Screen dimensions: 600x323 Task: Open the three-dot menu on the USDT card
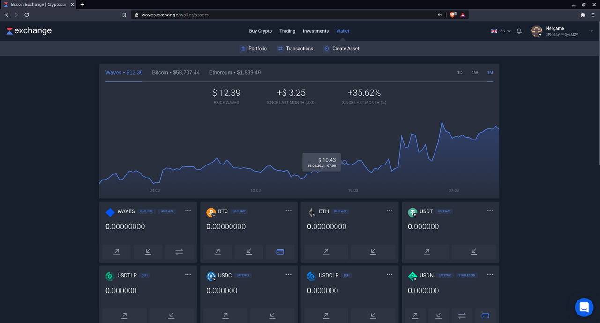[490, 210]
